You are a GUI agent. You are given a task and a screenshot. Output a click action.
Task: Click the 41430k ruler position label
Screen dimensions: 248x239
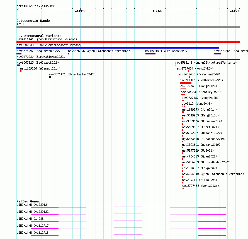80,11
